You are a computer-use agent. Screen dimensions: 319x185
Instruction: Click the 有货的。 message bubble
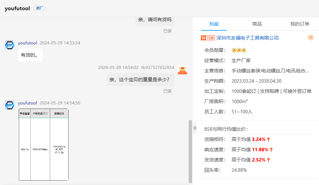[30, 55]
